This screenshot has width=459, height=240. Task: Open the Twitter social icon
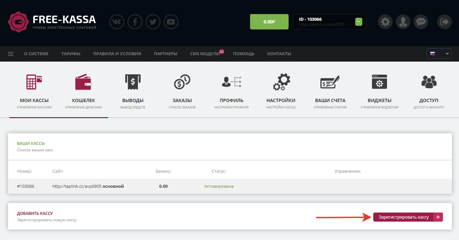[153, 22]
